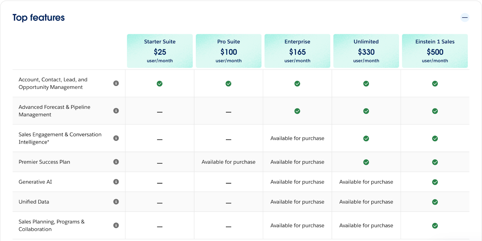Click the 'Top features' heading
Screen dimensions: 482x241
pyautogui.click(x=39, y=18)
